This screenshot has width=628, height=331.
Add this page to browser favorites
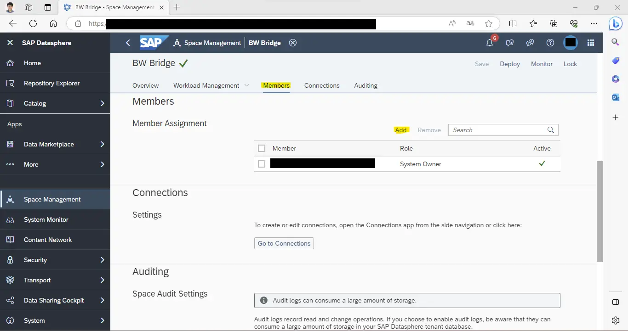(x=489, y=23)
